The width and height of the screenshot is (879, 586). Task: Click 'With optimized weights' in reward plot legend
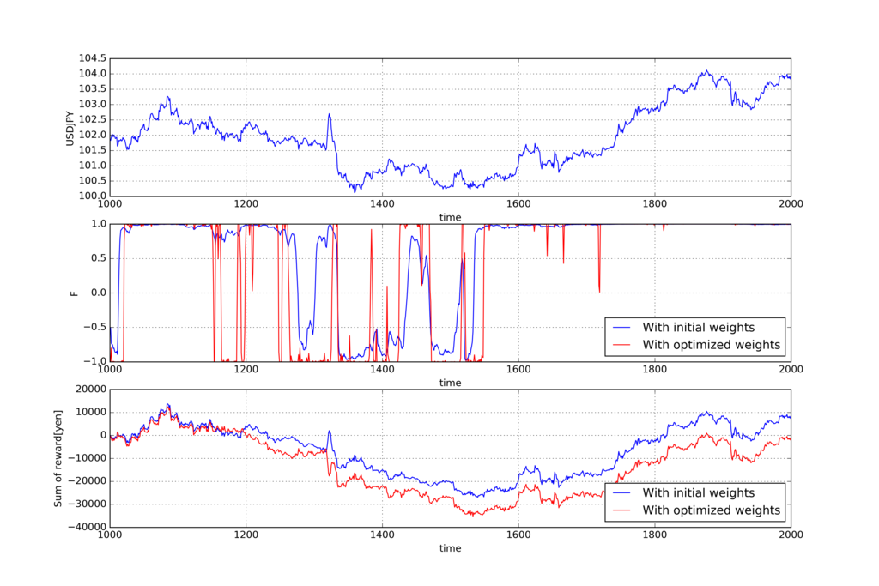[712, 510]
